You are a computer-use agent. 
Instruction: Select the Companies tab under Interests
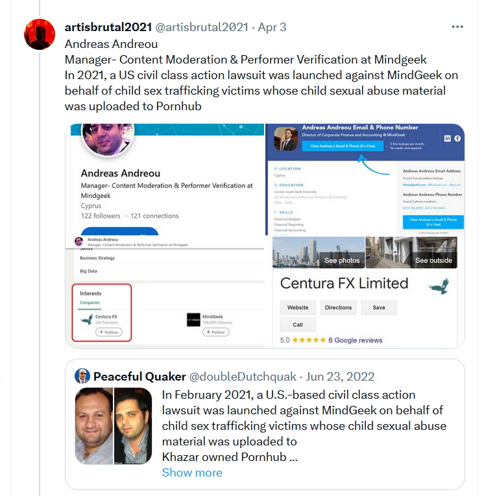coord(90,303)
